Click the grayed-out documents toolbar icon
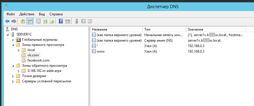 (x=90, y=21)
